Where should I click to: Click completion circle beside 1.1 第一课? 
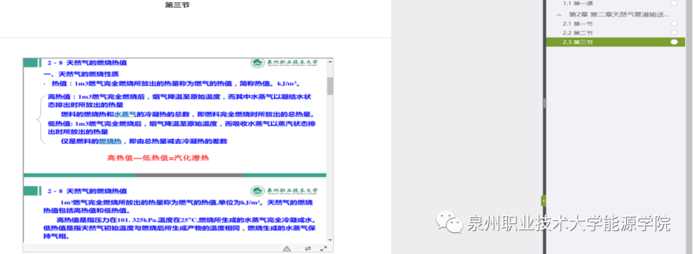(x=674, y=3)
